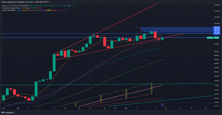Click the TaroNL MA's indicator legend name
222x115 pixels.
tap(9, 10)
